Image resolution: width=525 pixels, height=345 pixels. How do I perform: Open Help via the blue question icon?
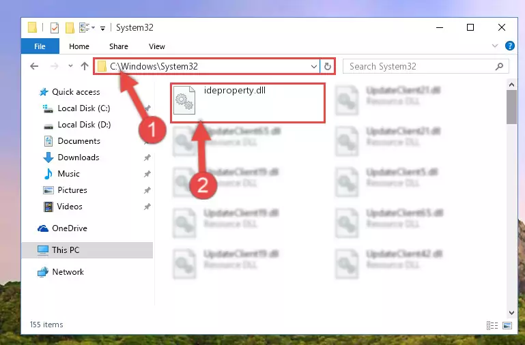[509, 46]
